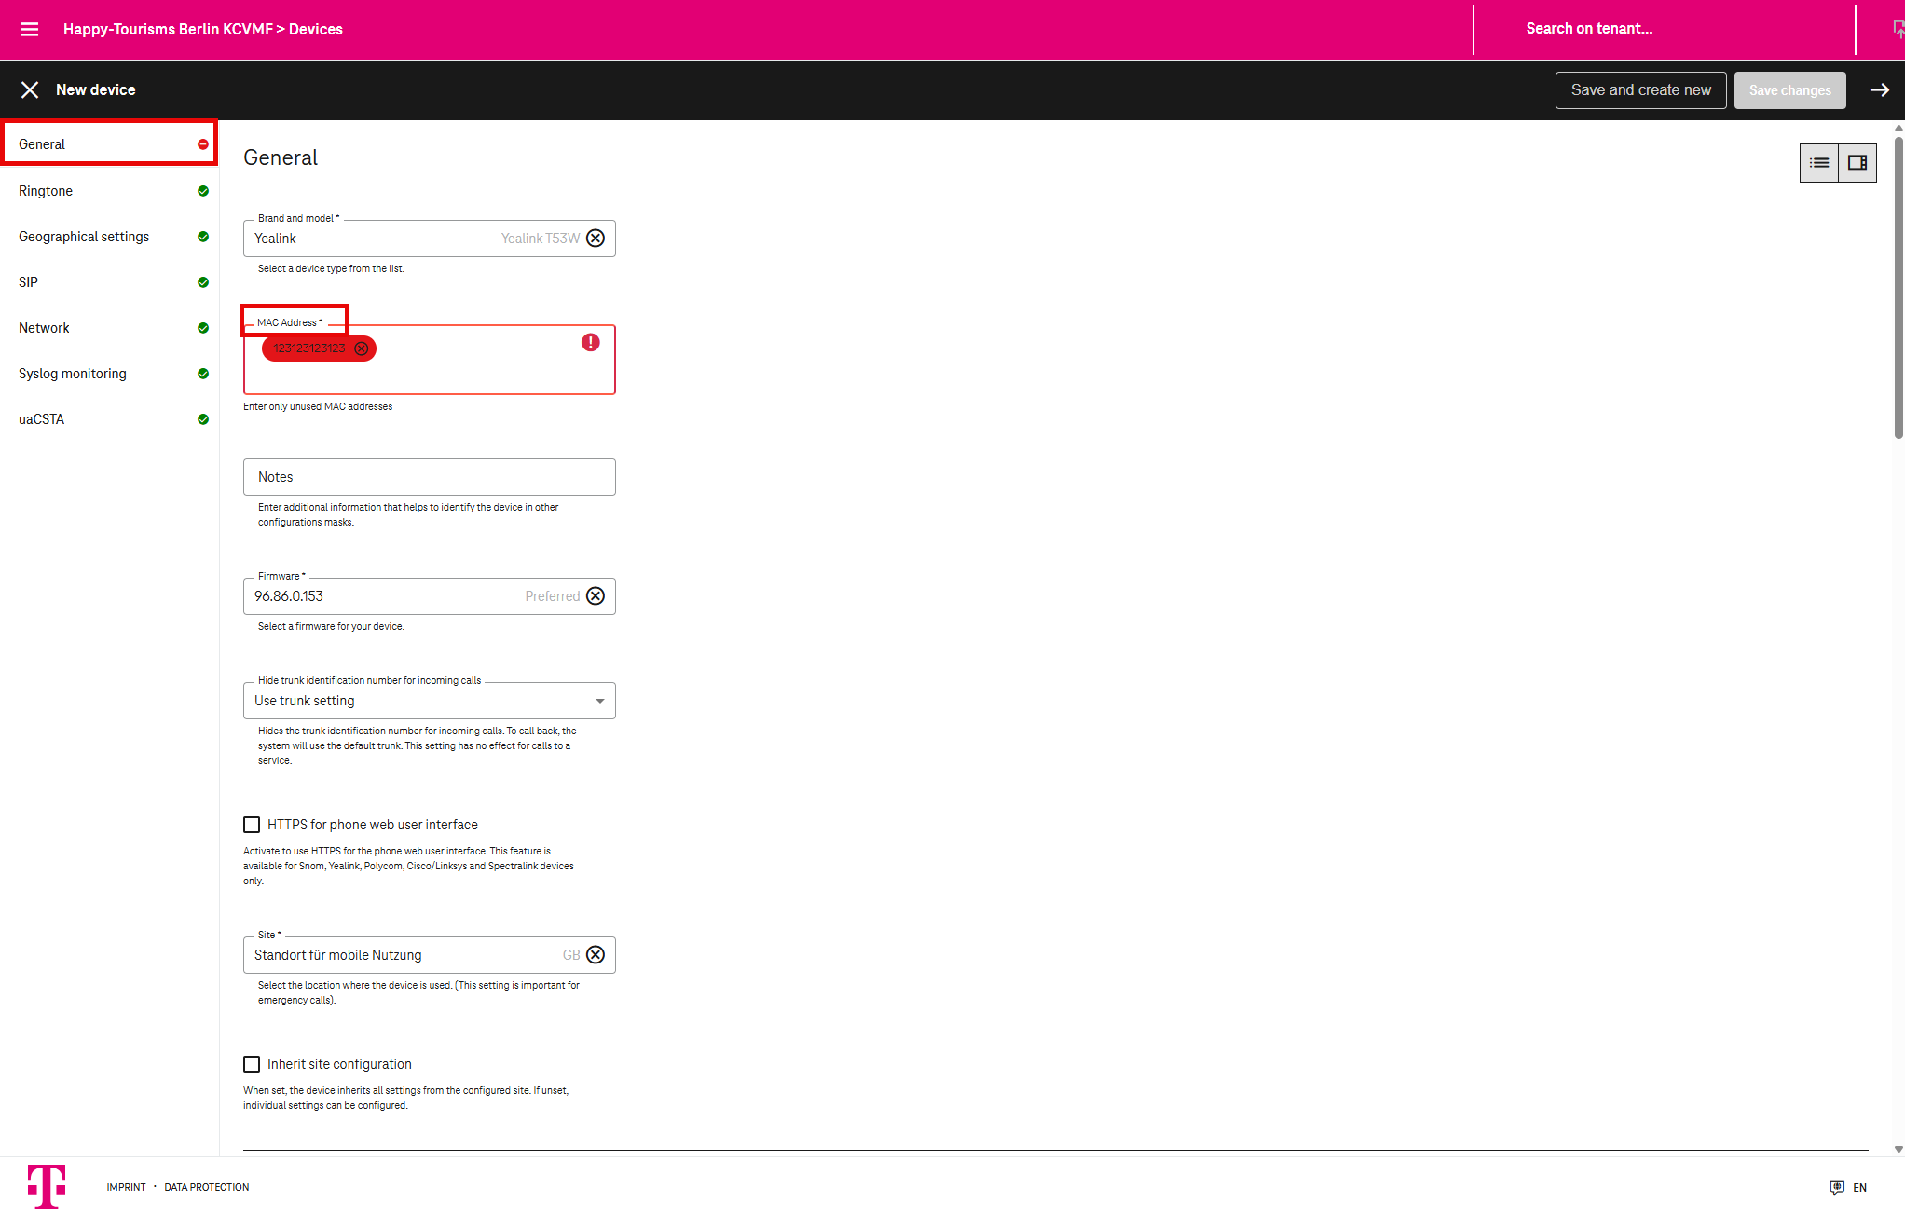The height and width of the screenshot is (1216, 1905).
Task: Clear the firmware 96.86.0.153 selection
Action: point(596,596)
